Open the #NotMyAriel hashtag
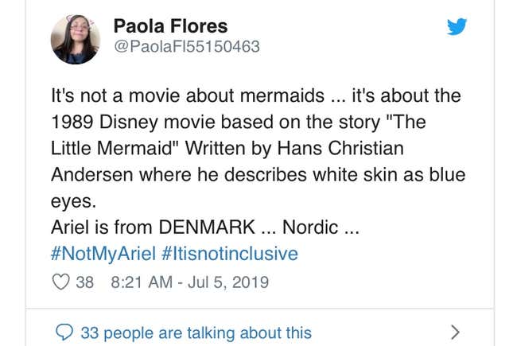Screen dimensions: 513x346 (103, 254)
